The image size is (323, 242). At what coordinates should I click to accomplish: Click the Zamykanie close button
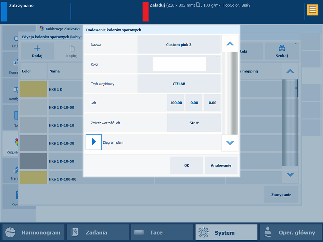point(281,194)
